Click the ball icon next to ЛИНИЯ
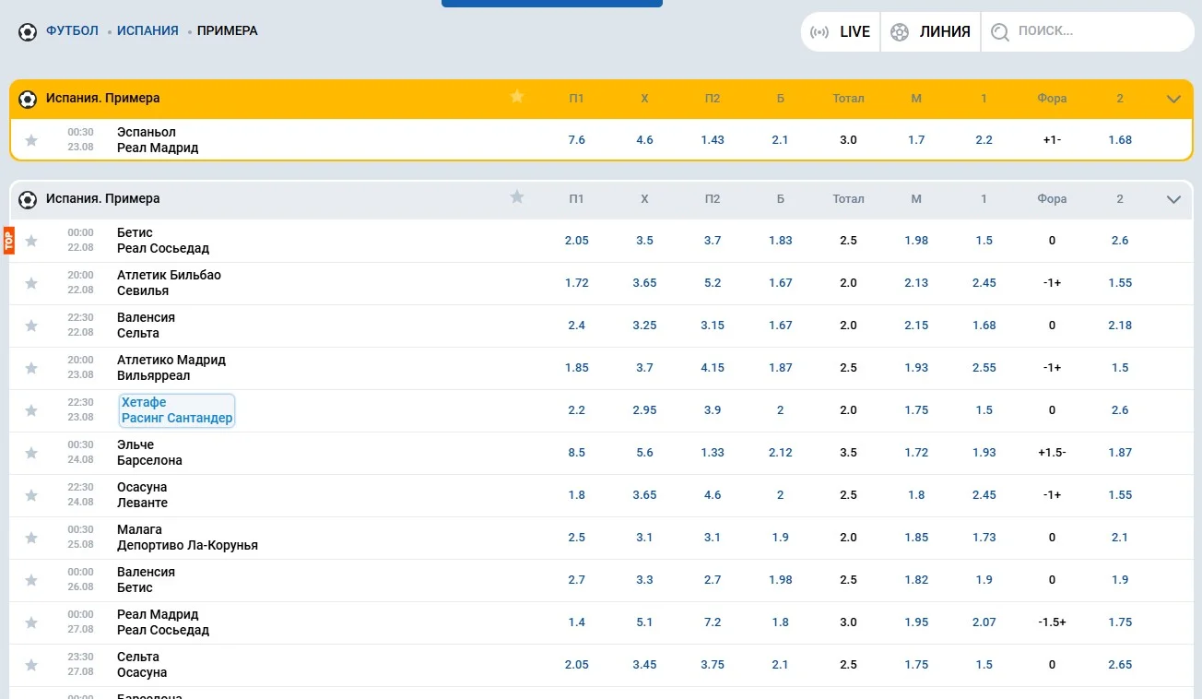 tap(900, 32)
